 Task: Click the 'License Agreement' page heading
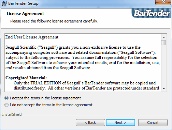(25, 14)
